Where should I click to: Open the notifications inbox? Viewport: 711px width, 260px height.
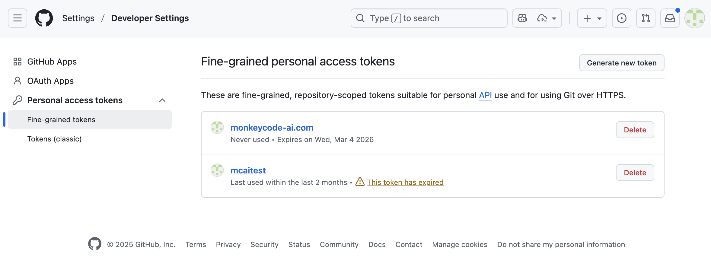(x=670, y=18)
